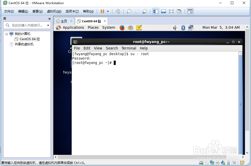251x166 pixels.
Task: Launch Firefox from the GNOME panel
Action: click(122, 28)
